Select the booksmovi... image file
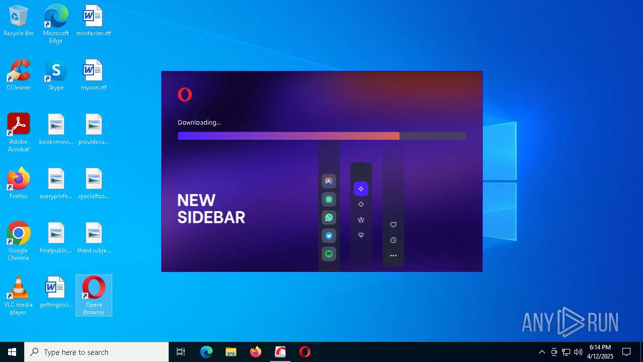643x362 pixels. click(x=56, y=129)
